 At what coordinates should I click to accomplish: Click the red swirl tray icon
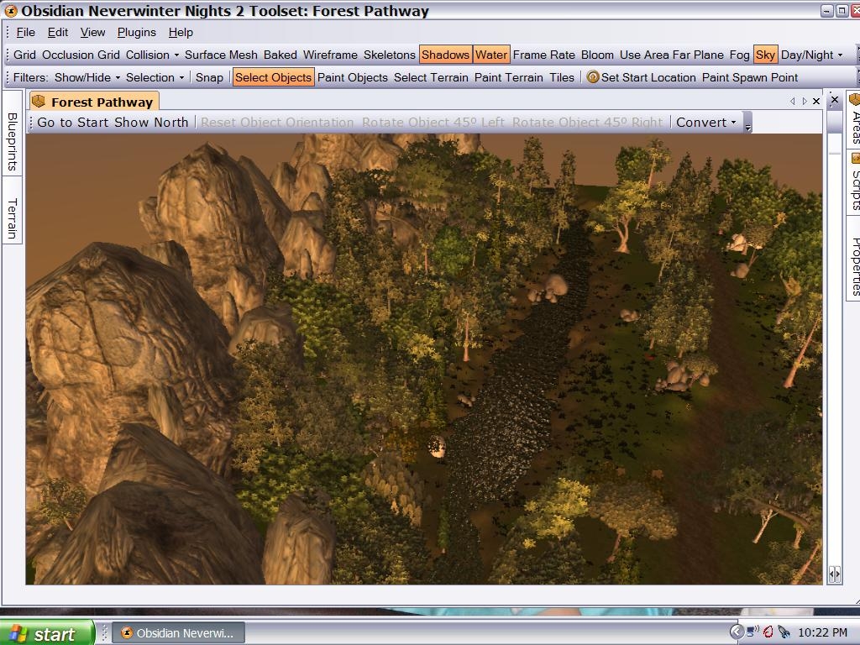[768, 632]
